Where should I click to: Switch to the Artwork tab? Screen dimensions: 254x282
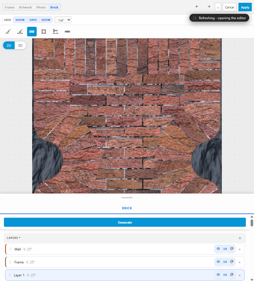coord(25,7)
